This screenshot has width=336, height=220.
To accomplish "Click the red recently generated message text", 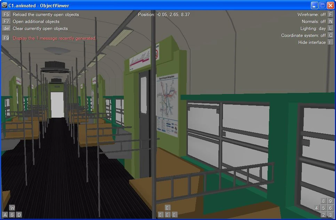I will tap(54, 38).
